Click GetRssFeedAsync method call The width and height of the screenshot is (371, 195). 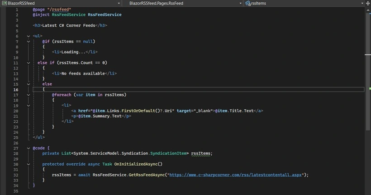pyautogui.click(x=147, y=175)
